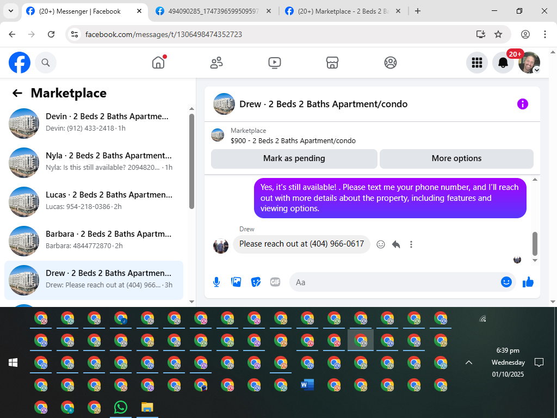Open the Video (Watch) icon
This screenshot has height=418, width=557.
(x=274, y=63)
